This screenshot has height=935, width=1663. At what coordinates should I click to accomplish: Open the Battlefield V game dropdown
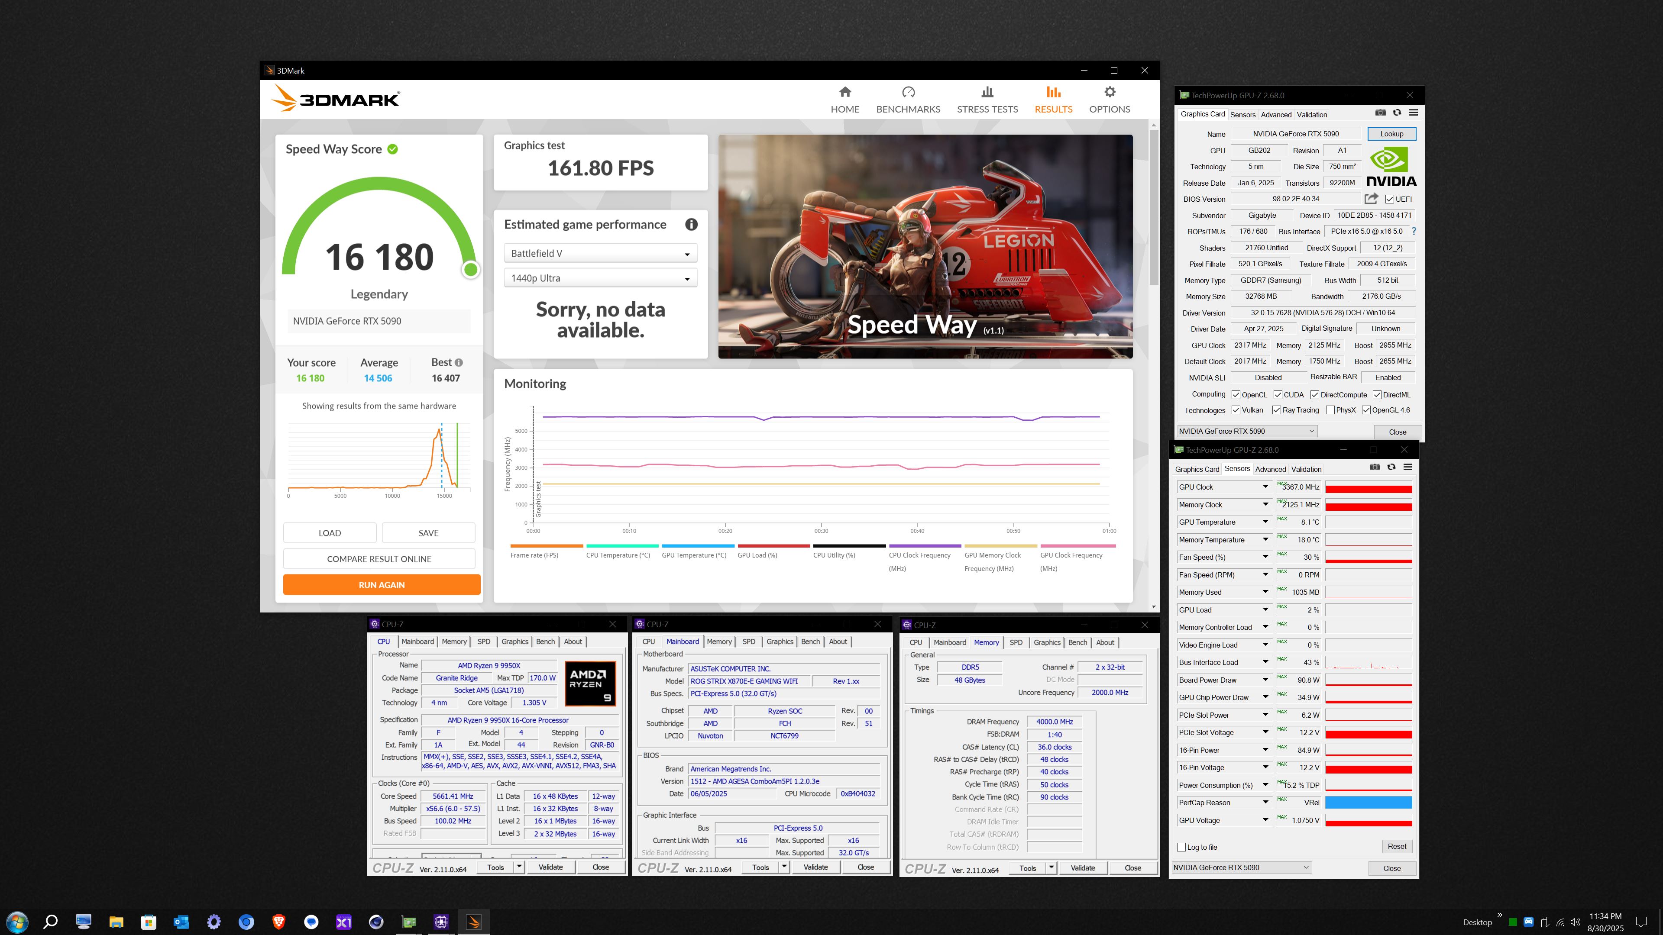[x=600, y=254]
